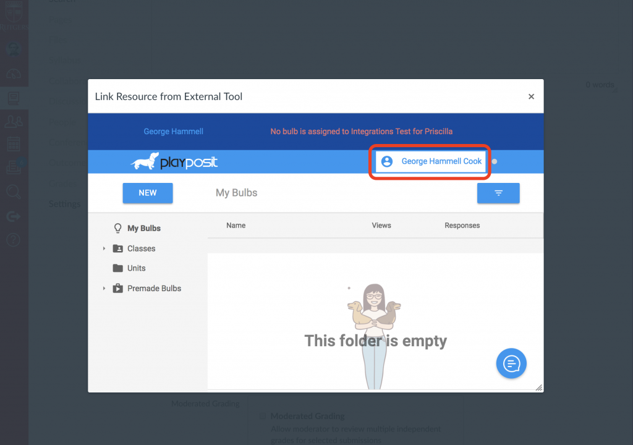Screen dimensions: 633x445
Task: Click the NEW bulb button
Action: [x=148, y=193]
